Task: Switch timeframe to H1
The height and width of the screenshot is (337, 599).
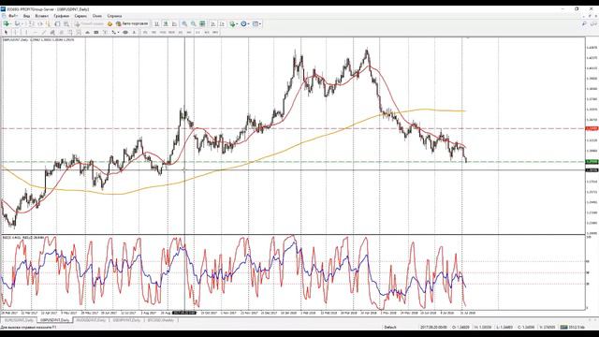Action: tap(181, 32)
